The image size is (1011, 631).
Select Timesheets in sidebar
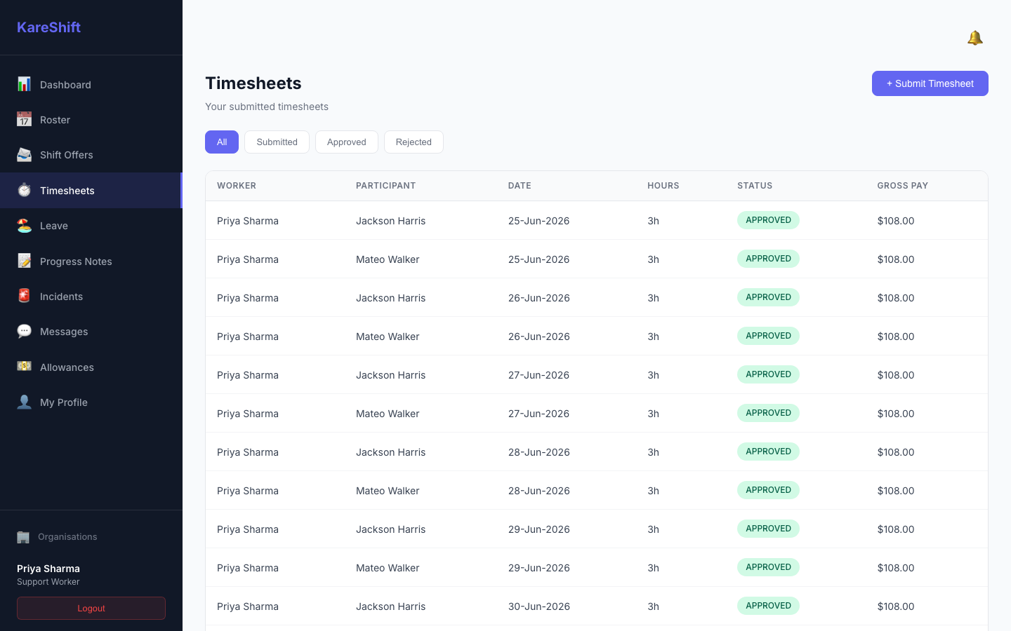click(x=91, y=190)
